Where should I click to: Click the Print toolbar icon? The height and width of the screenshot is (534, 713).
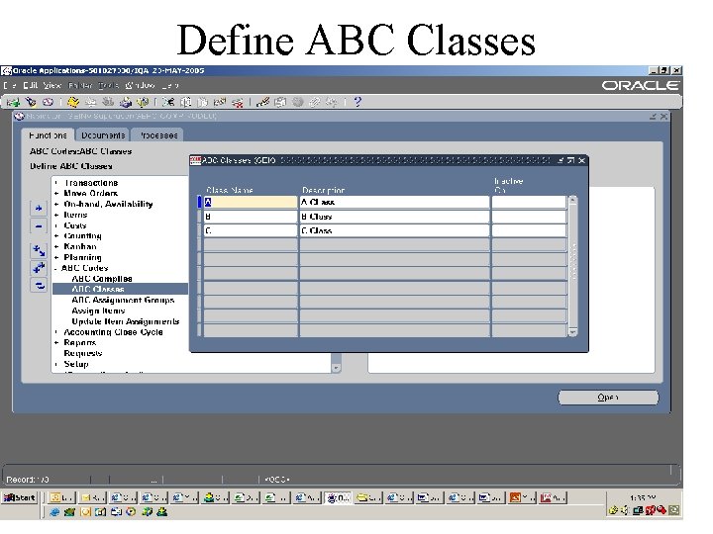click(126, 102)
